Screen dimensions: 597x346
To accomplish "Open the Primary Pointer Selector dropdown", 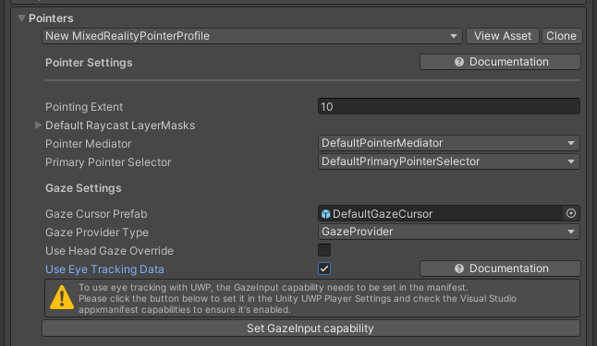I will (x=449, y=161).
